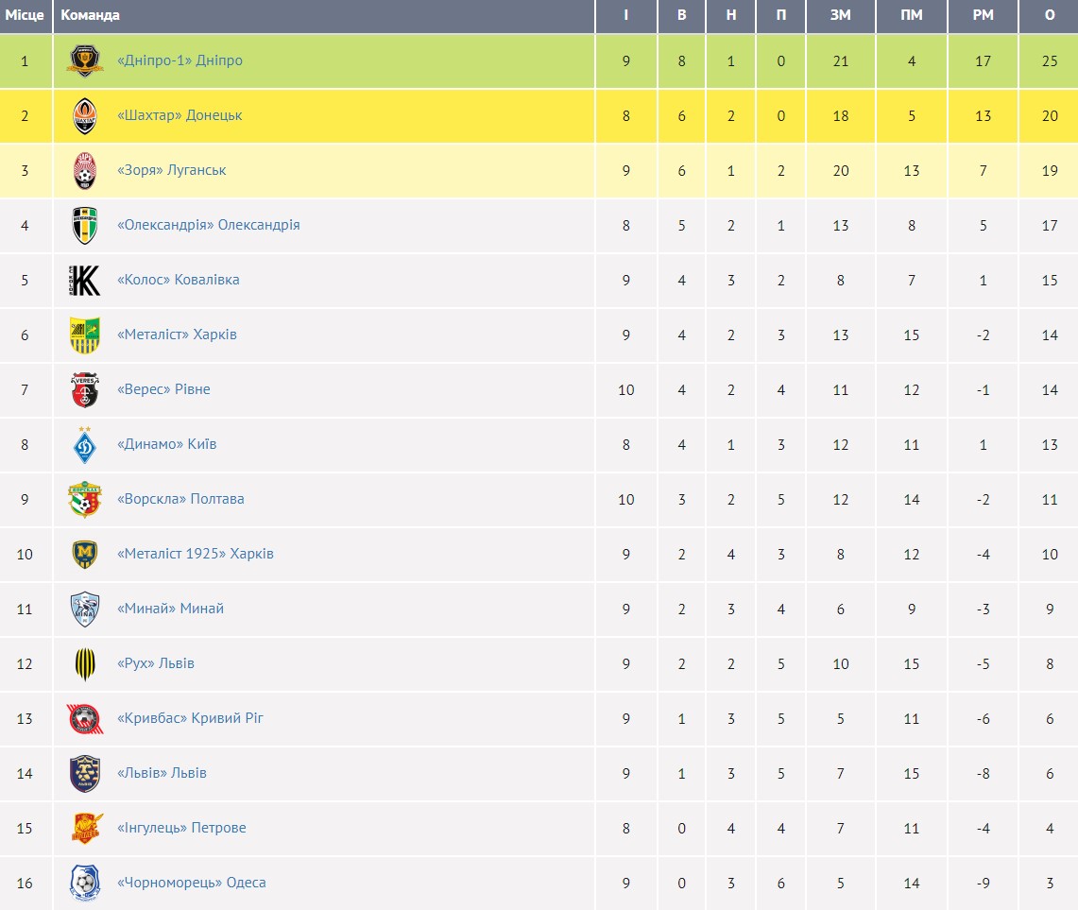Open the «Кривбас» Кривий Ріг link
This screenshot has height=910, width=1078.
[x=190, y=718]
